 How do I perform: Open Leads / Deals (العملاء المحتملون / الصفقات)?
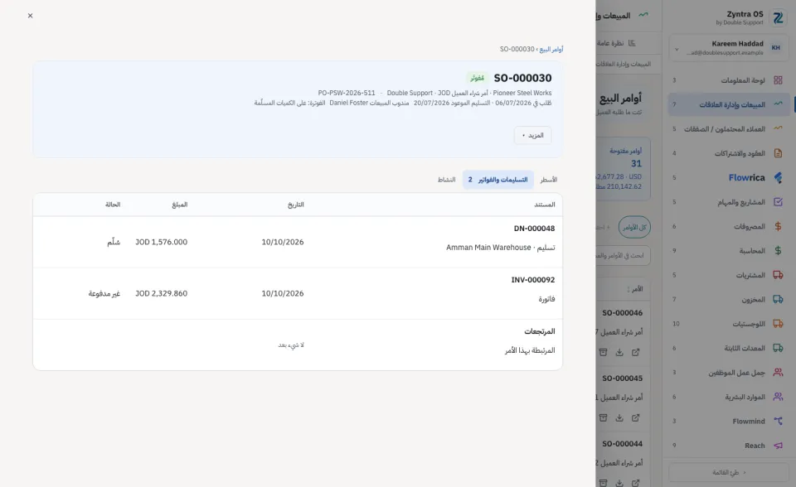(729, 129)
